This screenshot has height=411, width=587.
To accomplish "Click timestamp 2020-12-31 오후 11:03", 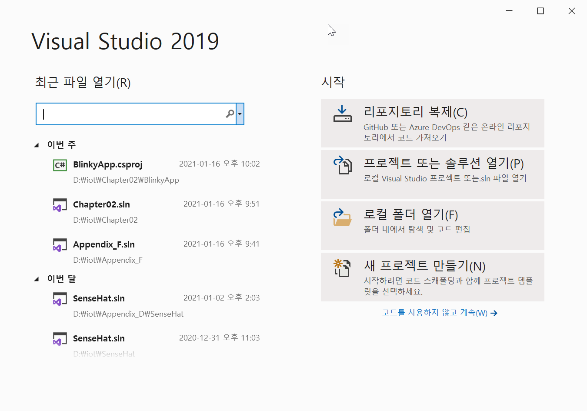I will tap(220, 338).
